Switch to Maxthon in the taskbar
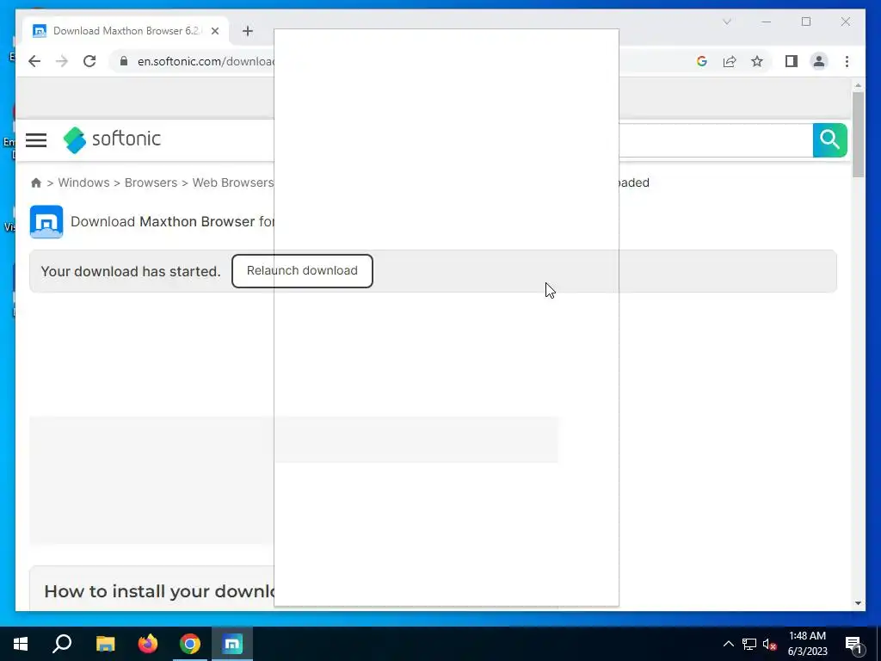The height and width of the screenshot is (661, 881). pos(232,644)
